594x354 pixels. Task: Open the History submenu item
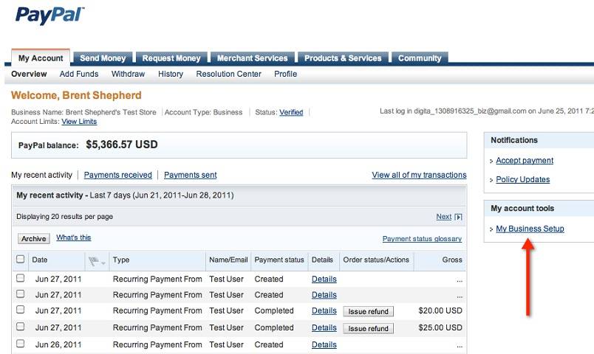click(171, 74)
